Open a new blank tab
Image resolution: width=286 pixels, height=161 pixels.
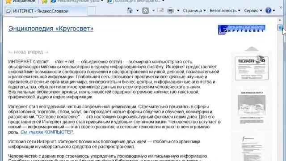click(92, 11)
